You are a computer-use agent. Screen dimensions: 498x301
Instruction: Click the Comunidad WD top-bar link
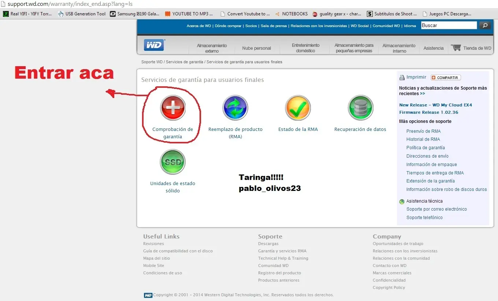click(x=386, y=26)
